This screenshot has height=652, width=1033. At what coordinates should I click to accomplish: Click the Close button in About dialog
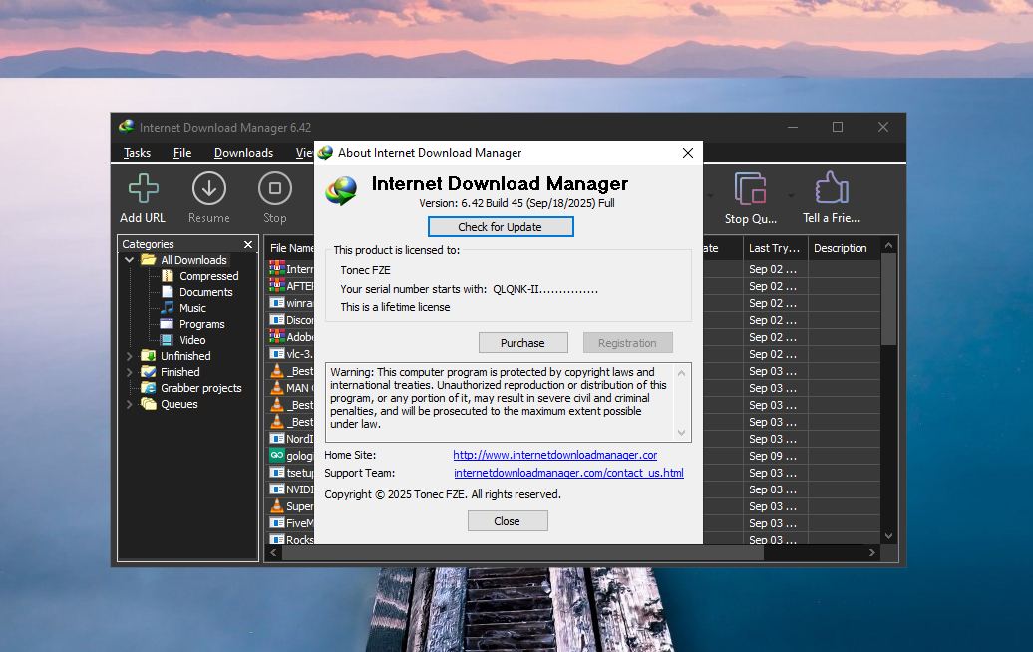508,521
